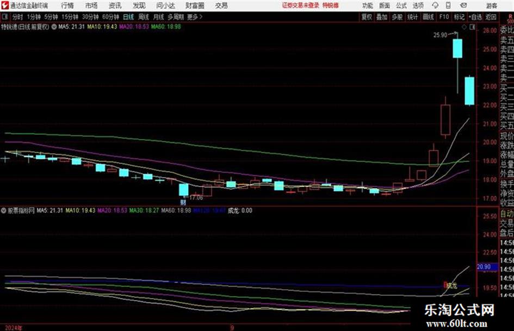514x331 pixels.
Task: Click the 标记 mark toolbar button
Action: tap(459, 17)
